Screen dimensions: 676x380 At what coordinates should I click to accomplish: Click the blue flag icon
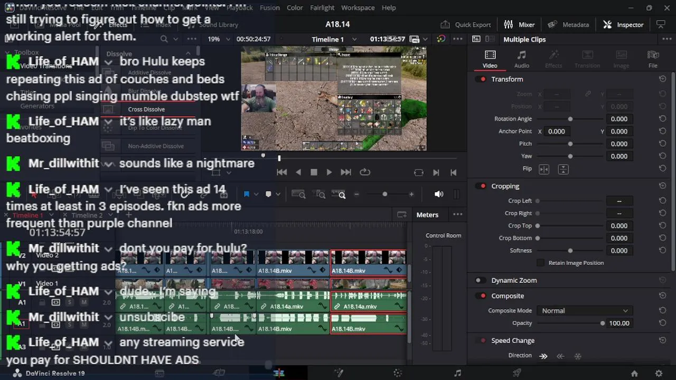[x=246, y=194]
